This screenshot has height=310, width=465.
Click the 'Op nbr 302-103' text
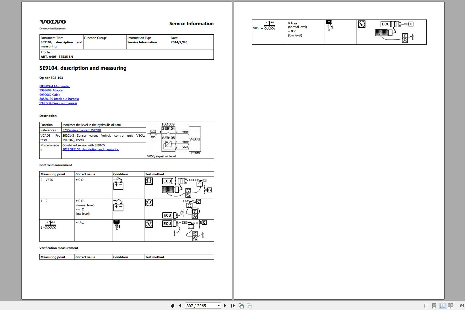(x=51, y=78)
